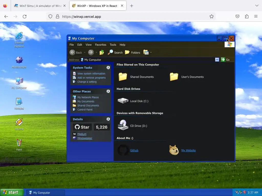
Task: Open the File menu
Action: tap(72, 45)
